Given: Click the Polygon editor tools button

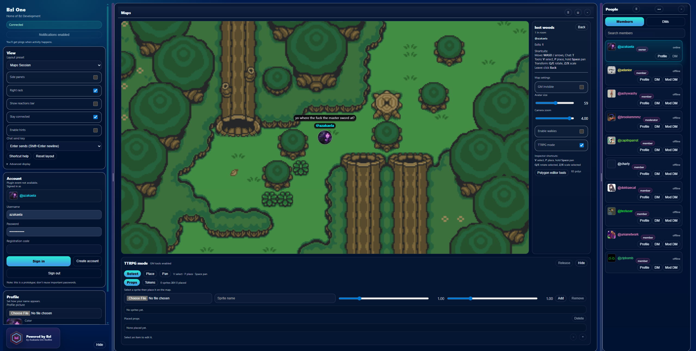Looking at the screenshot, I should coord(551,173).
